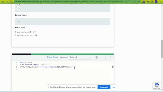
Task: Bookmark this page with the star icon
Action: point(139,2)
